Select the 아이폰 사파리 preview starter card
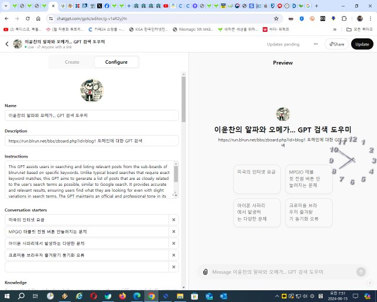The height and width of the screenshot is (302, 377). point(257,212)
